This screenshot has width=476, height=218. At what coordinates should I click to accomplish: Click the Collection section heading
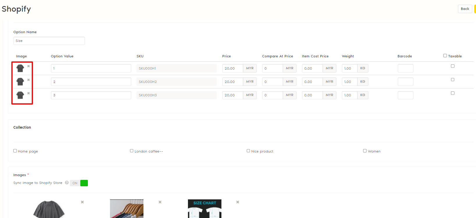22,127
